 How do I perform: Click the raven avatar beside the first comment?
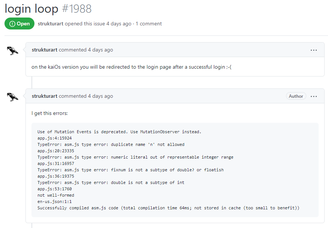[13, 50]
